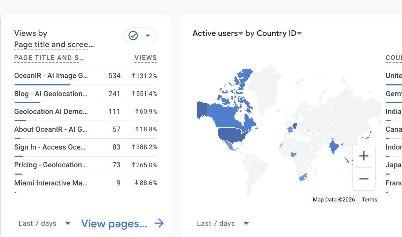Click the green checkmark data quality icon
This screenshot has height=237, width=402.
(133, 36)
